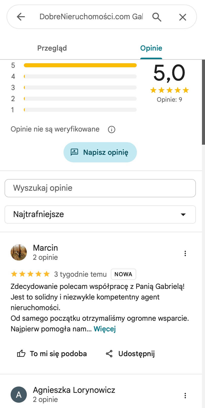Select the 'Opinie' tab
Screen dimensions: 205x408
(x=151, y=48)
